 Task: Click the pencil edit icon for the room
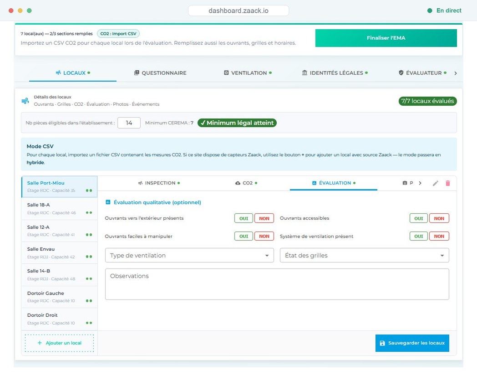coord(435,183)
